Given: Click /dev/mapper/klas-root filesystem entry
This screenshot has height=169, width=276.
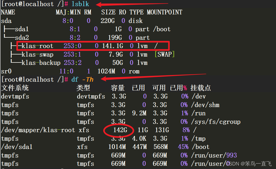Looking at the screenshot, I should 38,130.
